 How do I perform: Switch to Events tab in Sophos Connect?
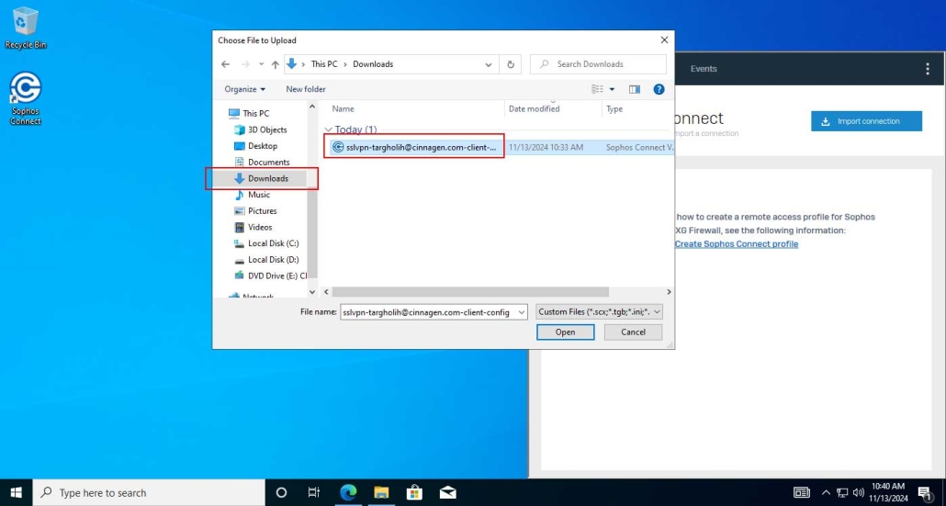tap(704, 69)
